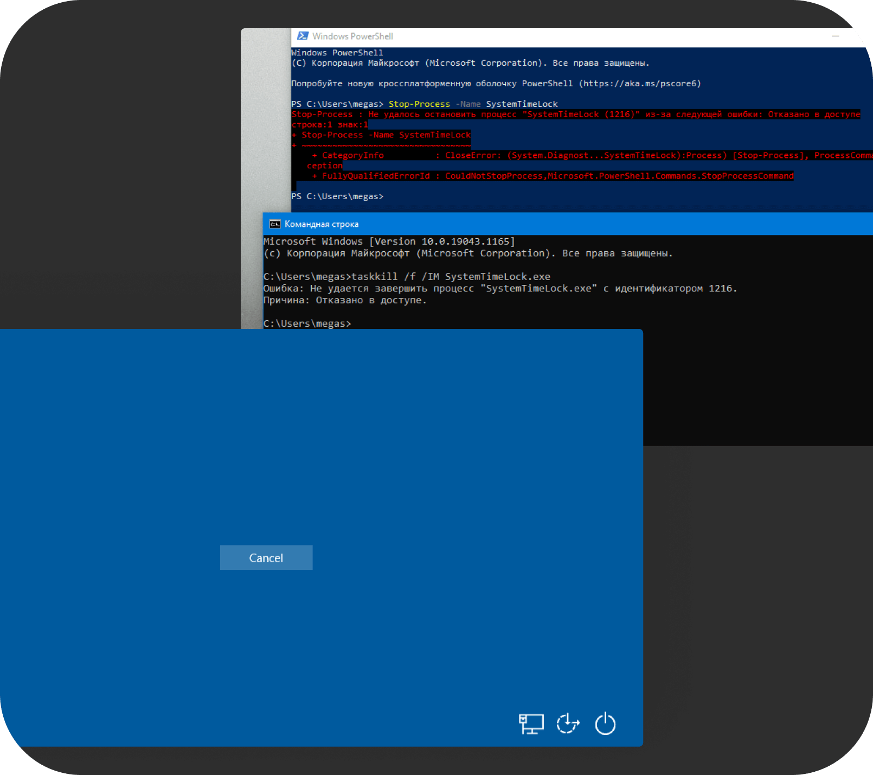Select the network connection icon on lock screen
This screenshot has width=873, height=775.
pos(531,724)
